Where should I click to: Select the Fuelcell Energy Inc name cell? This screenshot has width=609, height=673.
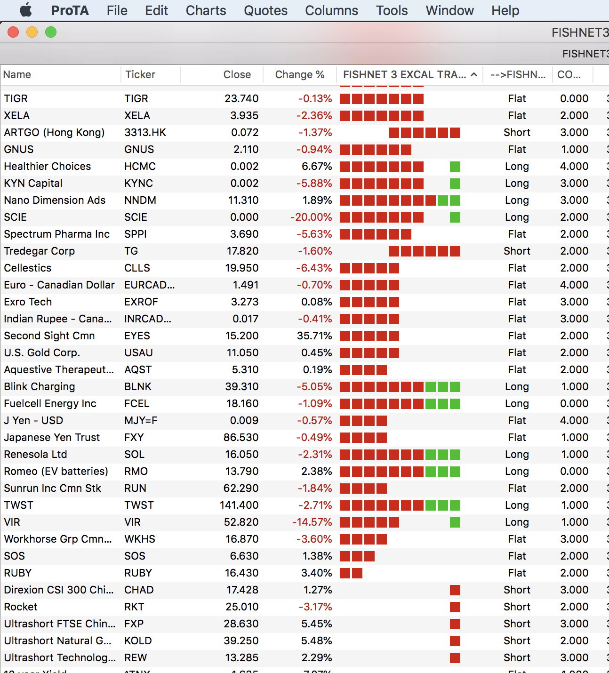[x=50, y=404]
